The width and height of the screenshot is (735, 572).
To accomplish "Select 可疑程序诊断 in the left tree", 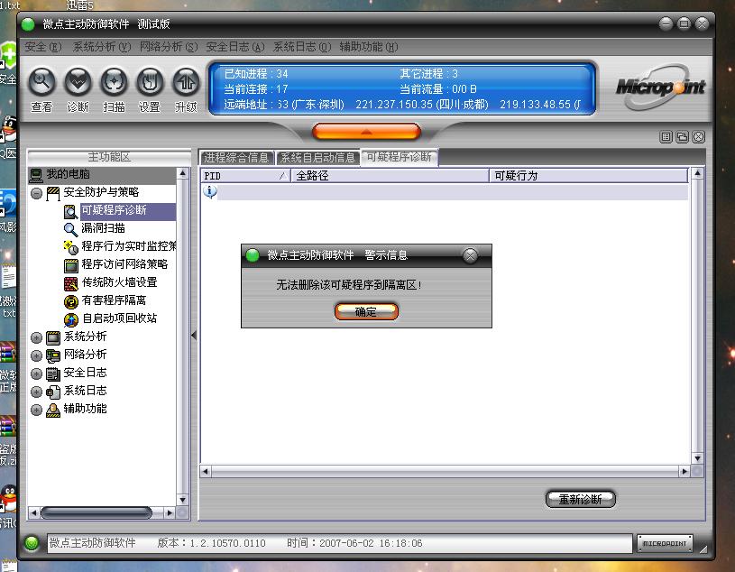I will [114, 210].
